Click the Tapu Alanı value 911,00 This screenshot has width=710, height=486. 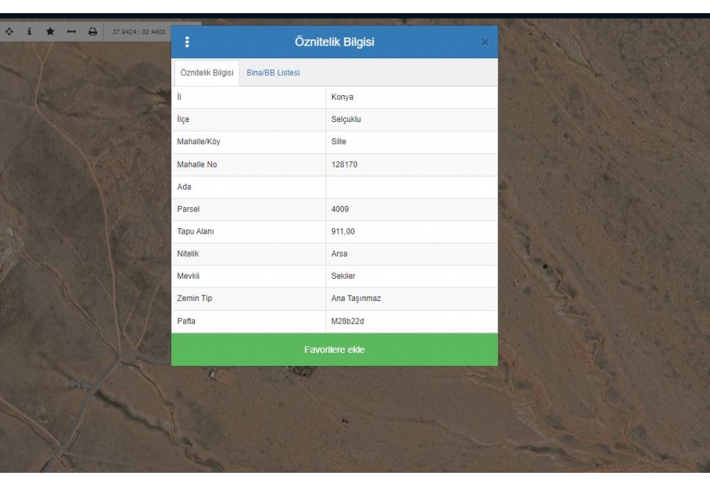pyautogui.click(x=343, y=232)
